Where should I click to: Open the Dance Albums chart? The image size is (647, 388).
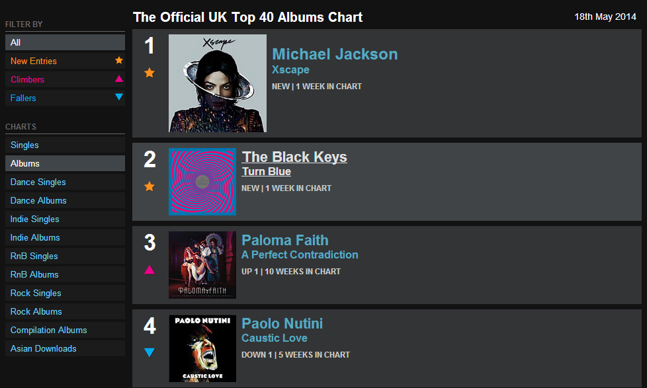coord(38,200)
